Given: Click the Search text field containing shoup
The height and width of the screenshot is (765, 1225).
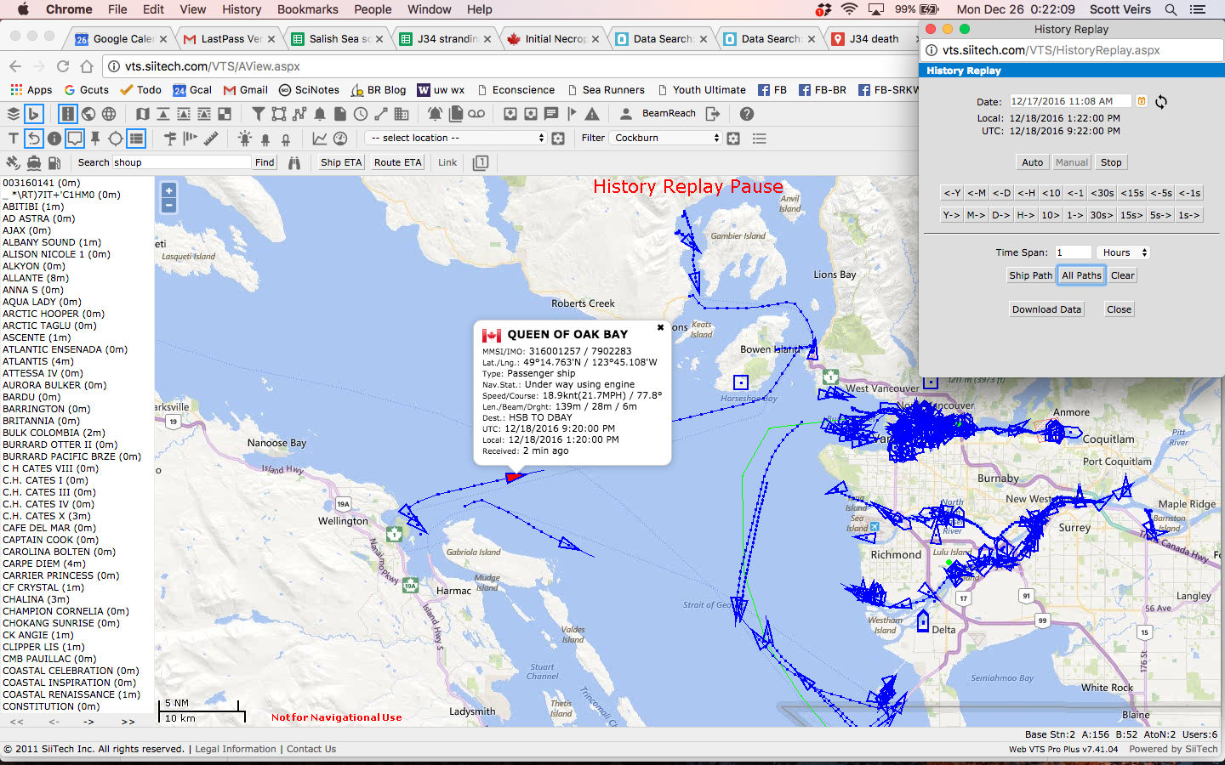Looking at the screenshot, I should [x=181, y=162].
